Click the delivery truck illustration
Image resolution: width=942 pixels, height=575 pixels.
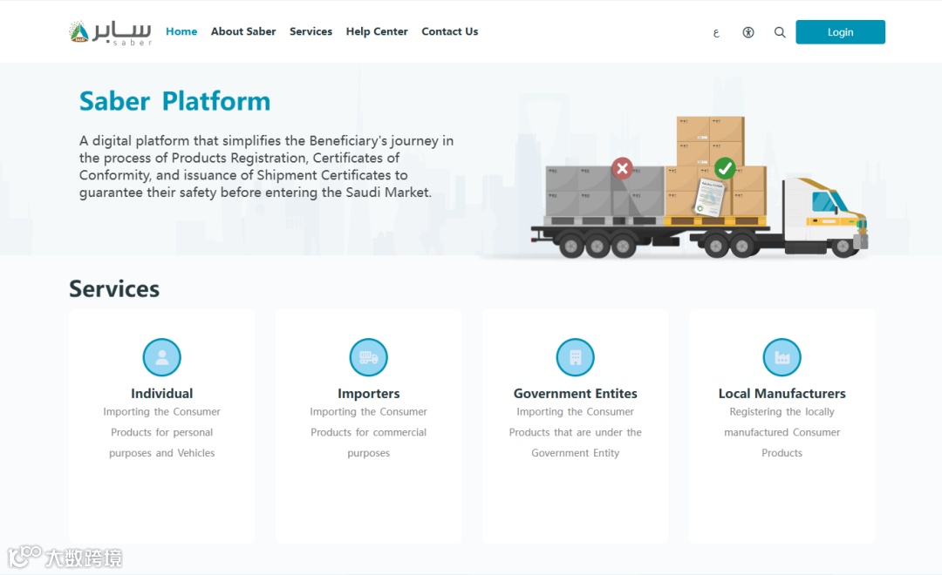point(700,187)
